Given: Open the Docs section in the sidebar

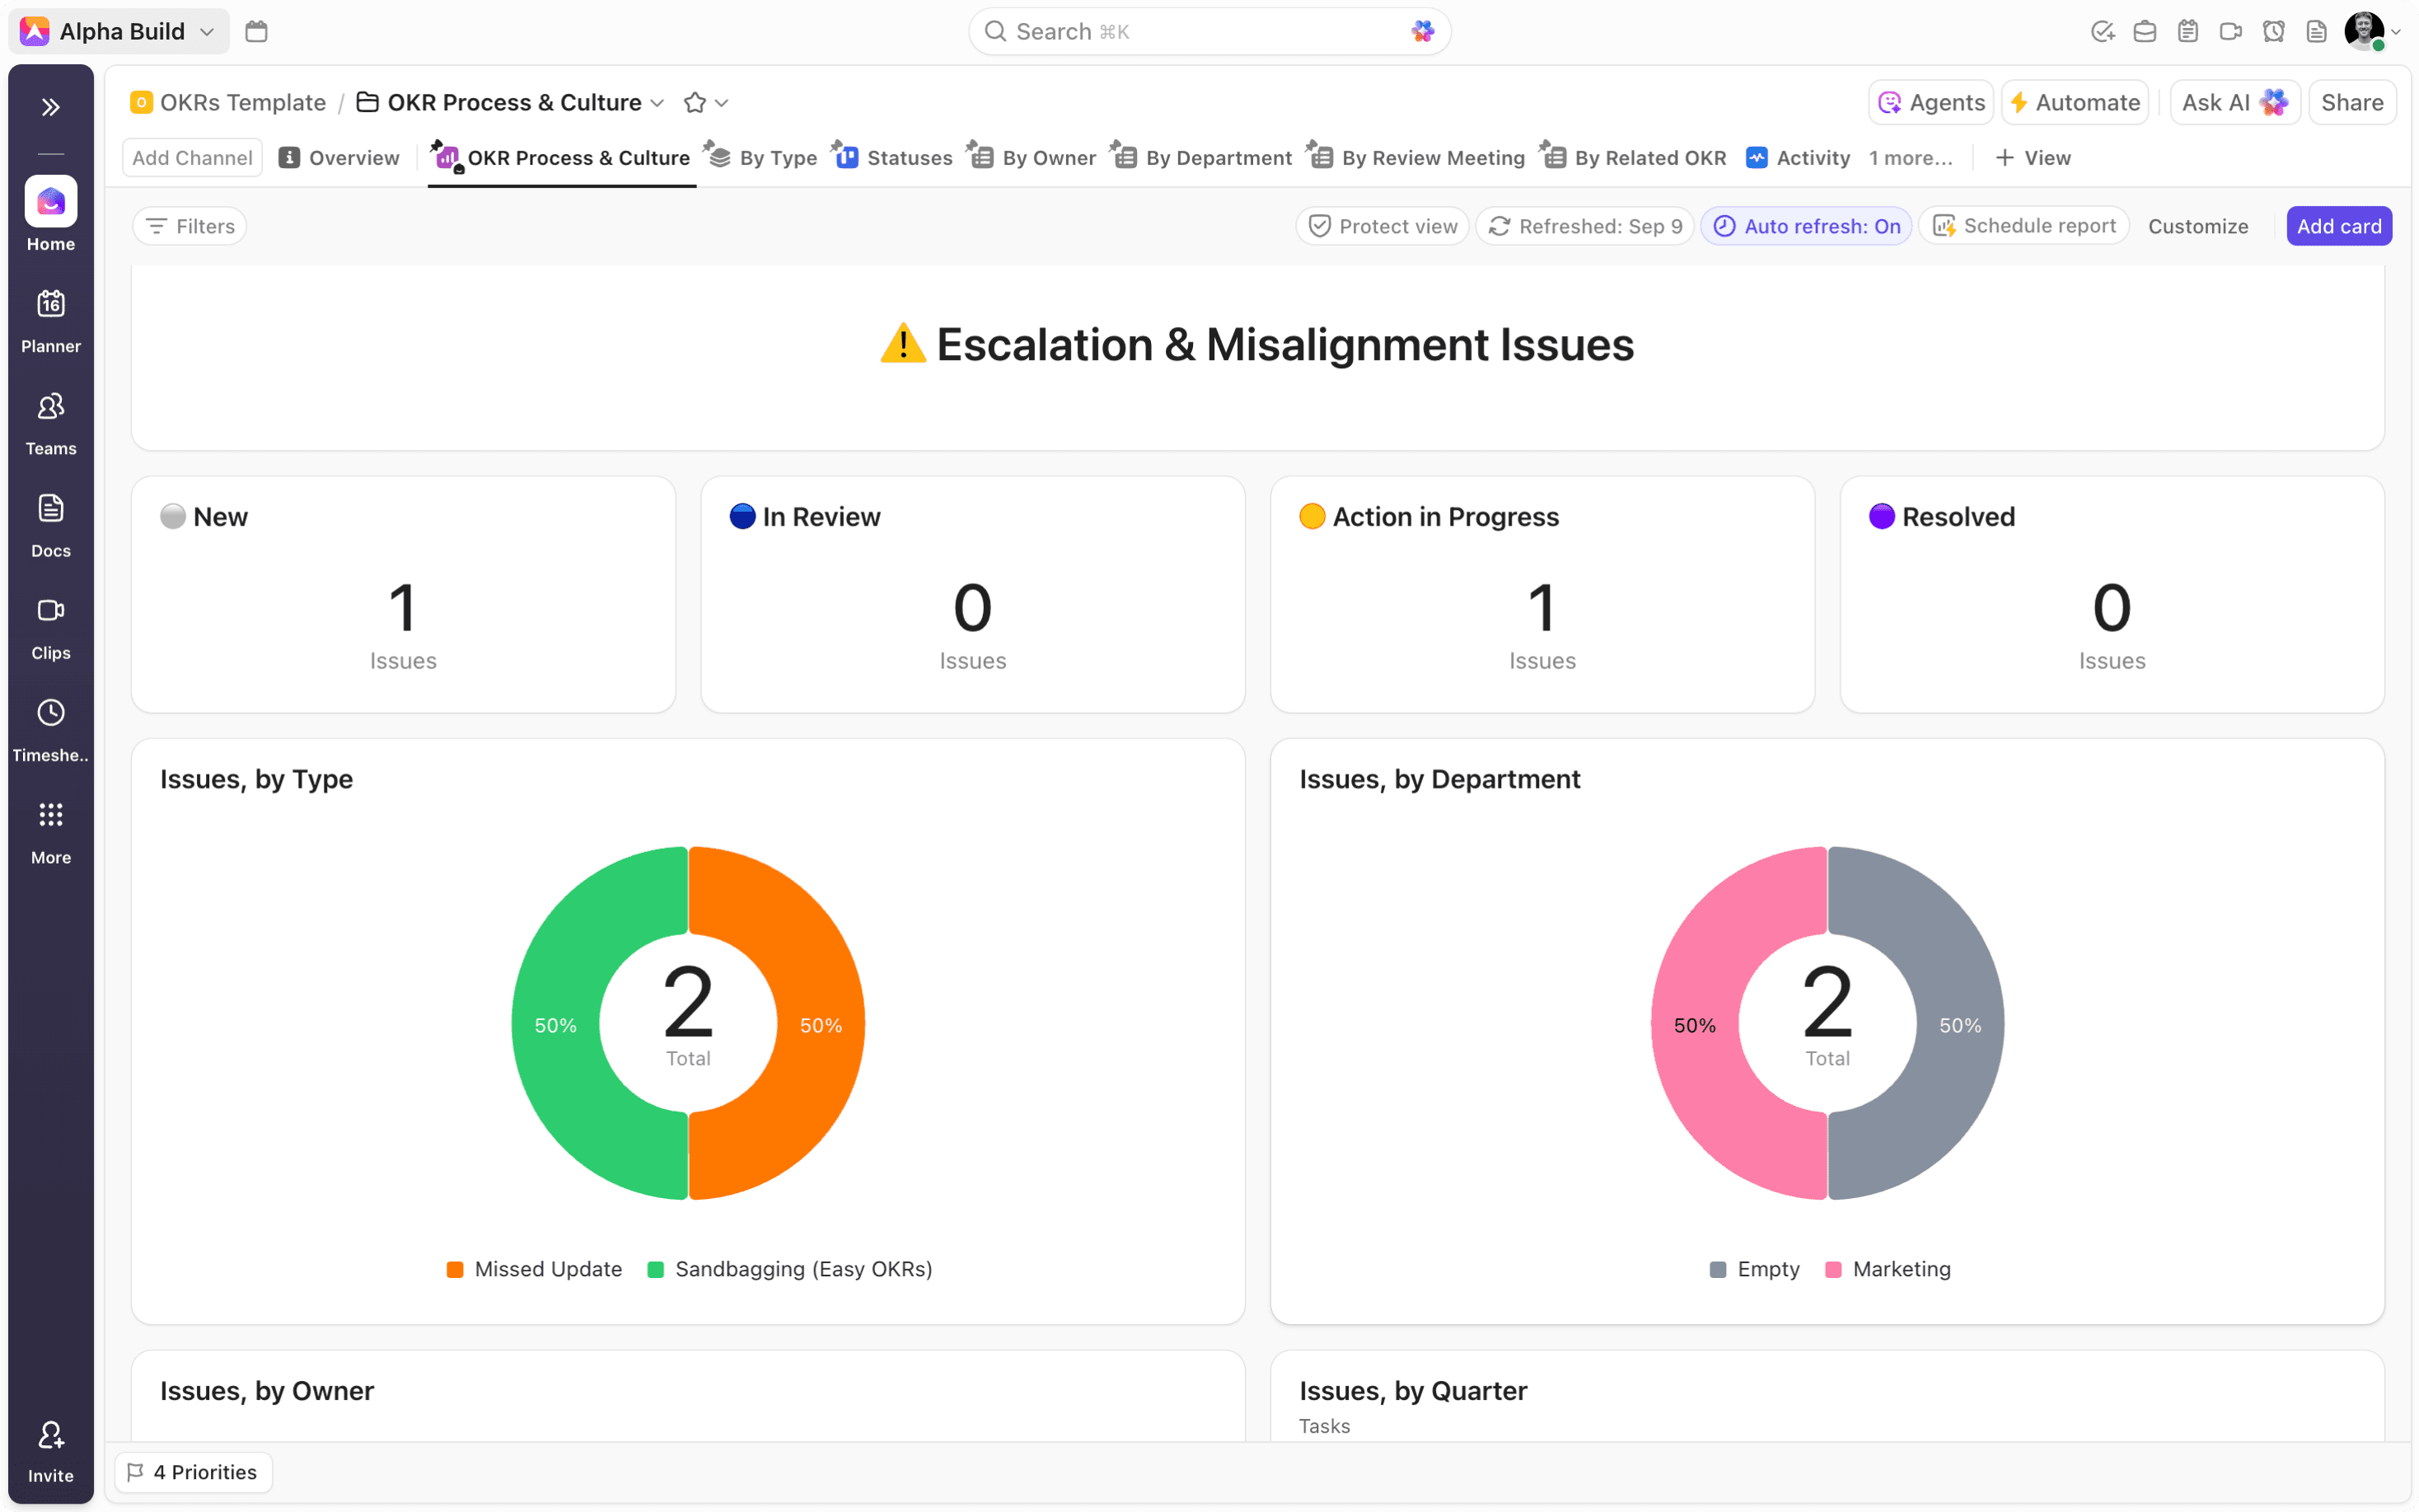Looking at the screenshot, I should (51, 525).
